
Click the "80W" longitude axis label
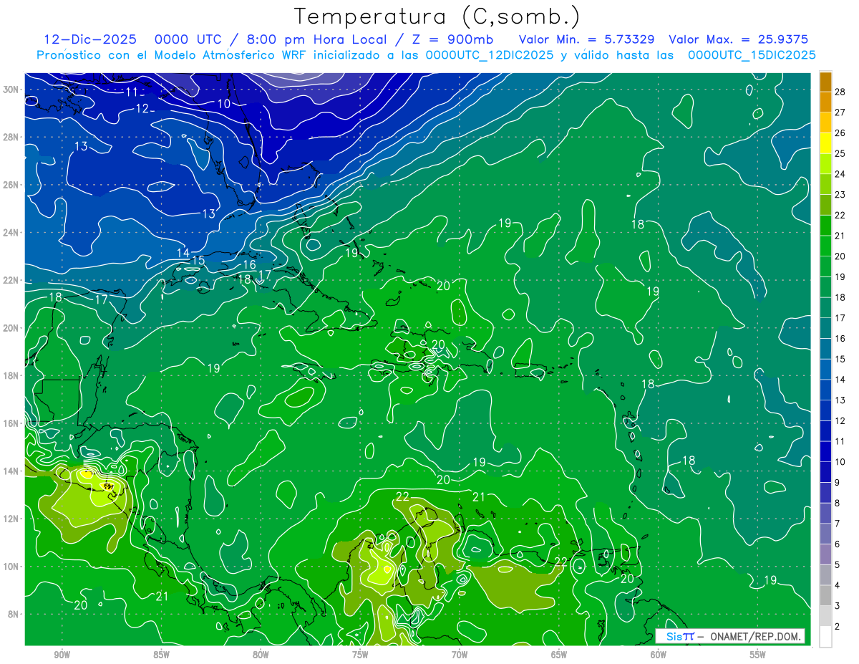pyautogui.click(x=261, y=655)
